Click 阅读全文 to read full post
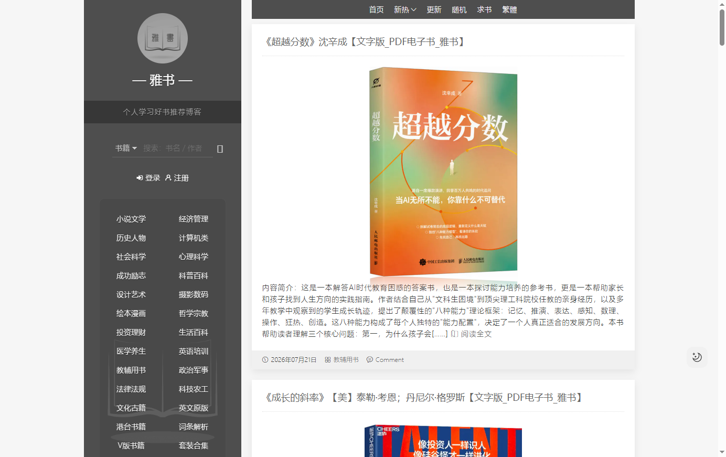Image resolution: width=726 pixels, height=457 pixels. point(476,334)
